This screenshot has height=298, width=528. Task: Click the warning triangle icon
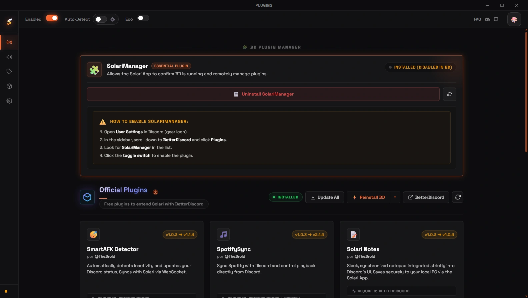103,122
